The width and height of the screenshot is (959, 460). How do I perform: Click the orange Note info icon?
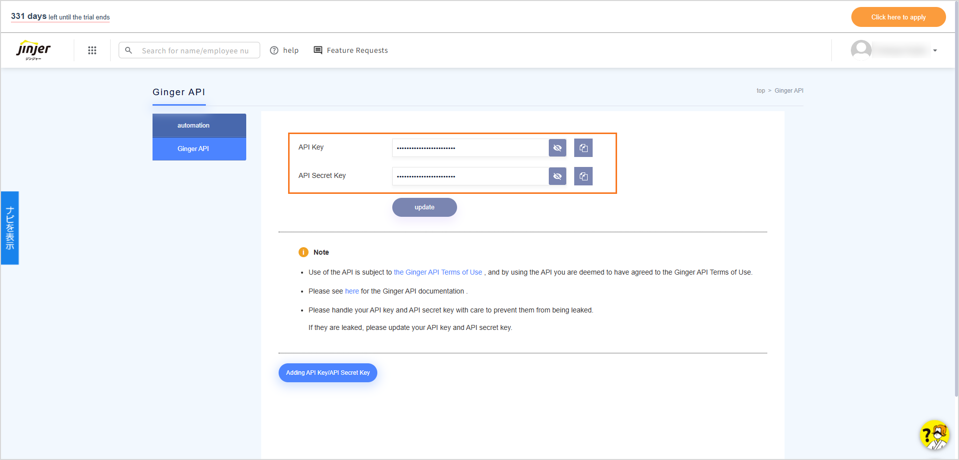click(x=304, y=252)
